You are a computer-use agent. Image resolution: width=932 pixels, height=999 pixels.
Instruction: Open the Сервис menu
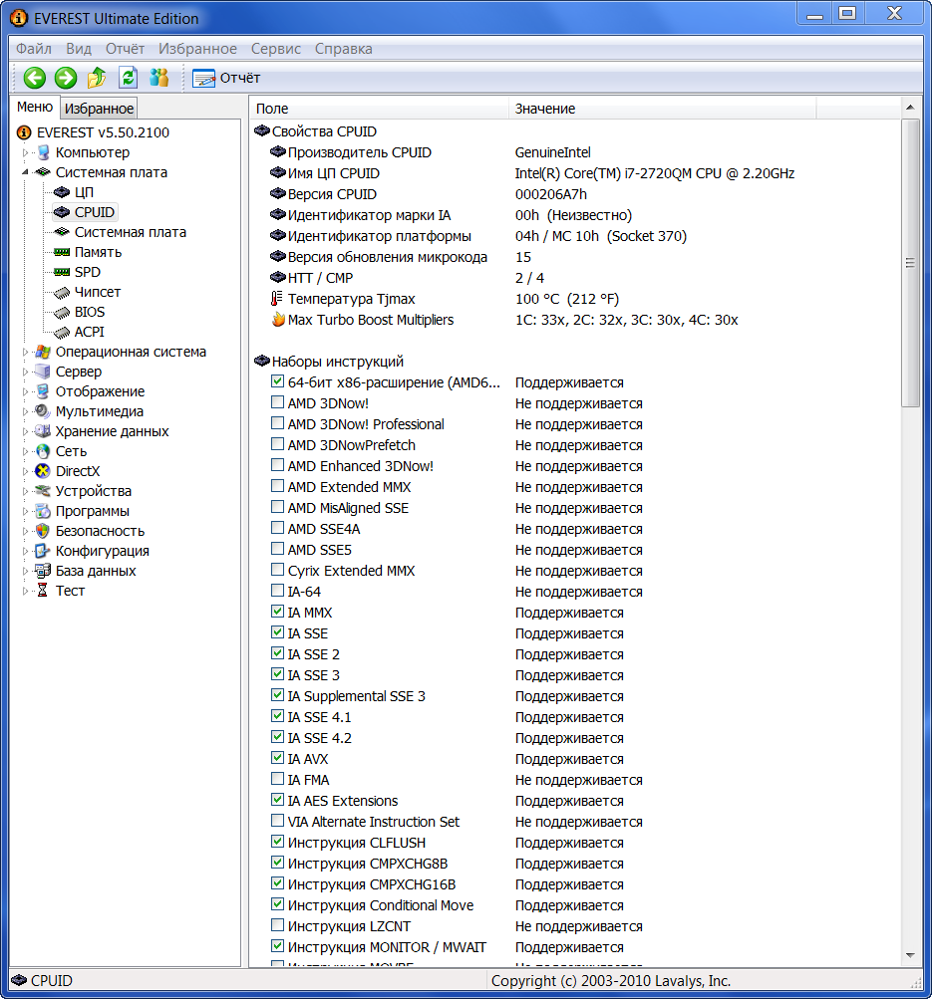276,49
